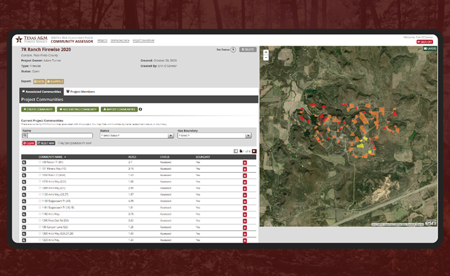Click the info icon beside Import Communities
Image resolution: width=450 pixels, height=276 pixels.
click(x=140, y=109)
